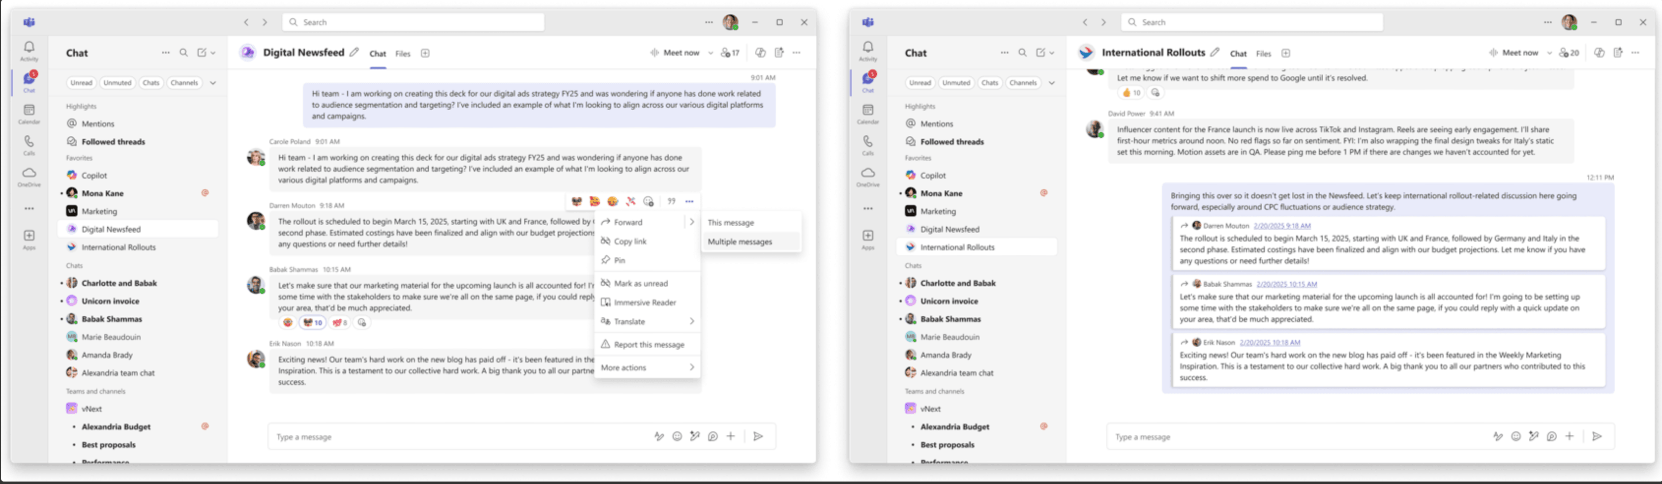This screenshot has width=1662, height=484.
Task: Open the participants icon showing 17 members
Action: click(730, 53)
